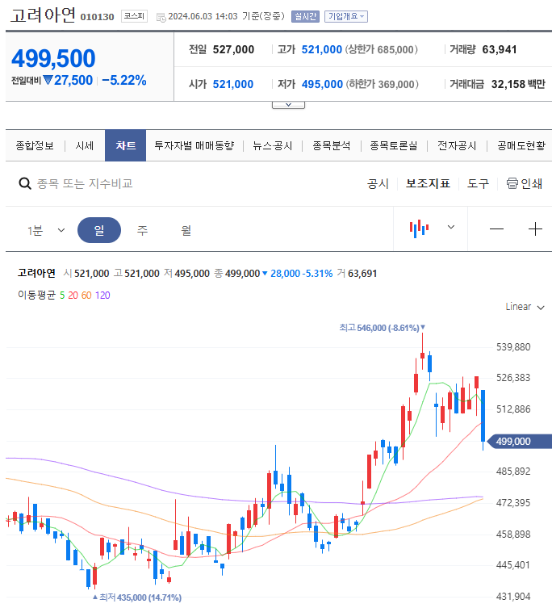552x608 pixels.
Task: Open chart type dropdown arrow
Action: 451,227
